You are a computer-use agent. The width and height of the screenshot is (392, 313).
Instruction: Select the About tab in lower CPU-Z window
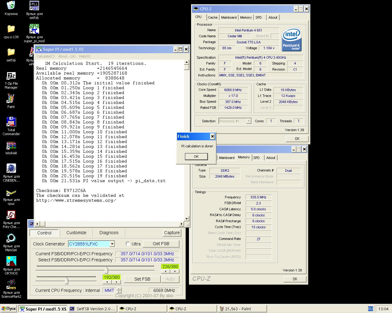point(271,158)
